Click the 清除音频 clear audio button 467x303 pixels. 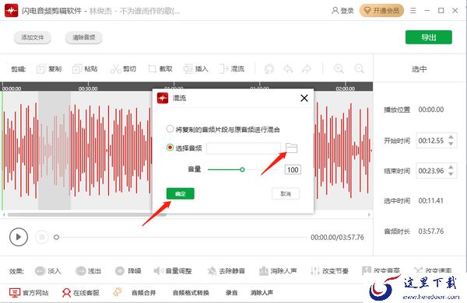[84, 37]
